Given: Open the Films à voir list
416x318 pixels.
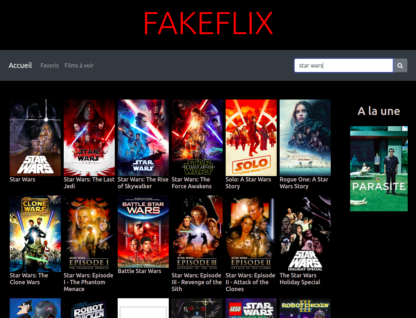Looking at the screenshot, I should [x=79, y=65].
